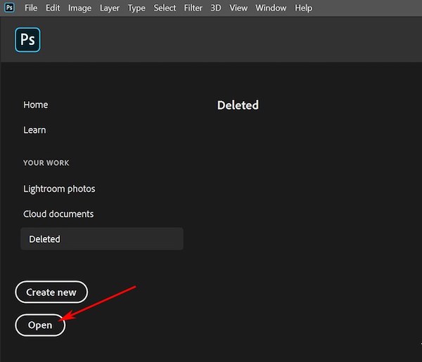Open the Edit menu
This screenshot has width=422, height=362.
click(53, 8)
